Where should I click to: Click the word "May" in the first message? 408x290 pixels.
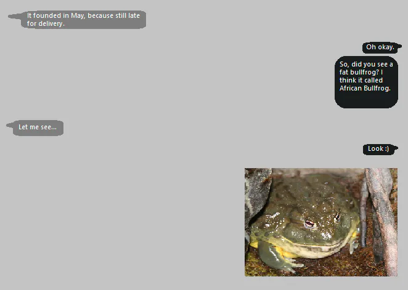click(x=78, y=15)
